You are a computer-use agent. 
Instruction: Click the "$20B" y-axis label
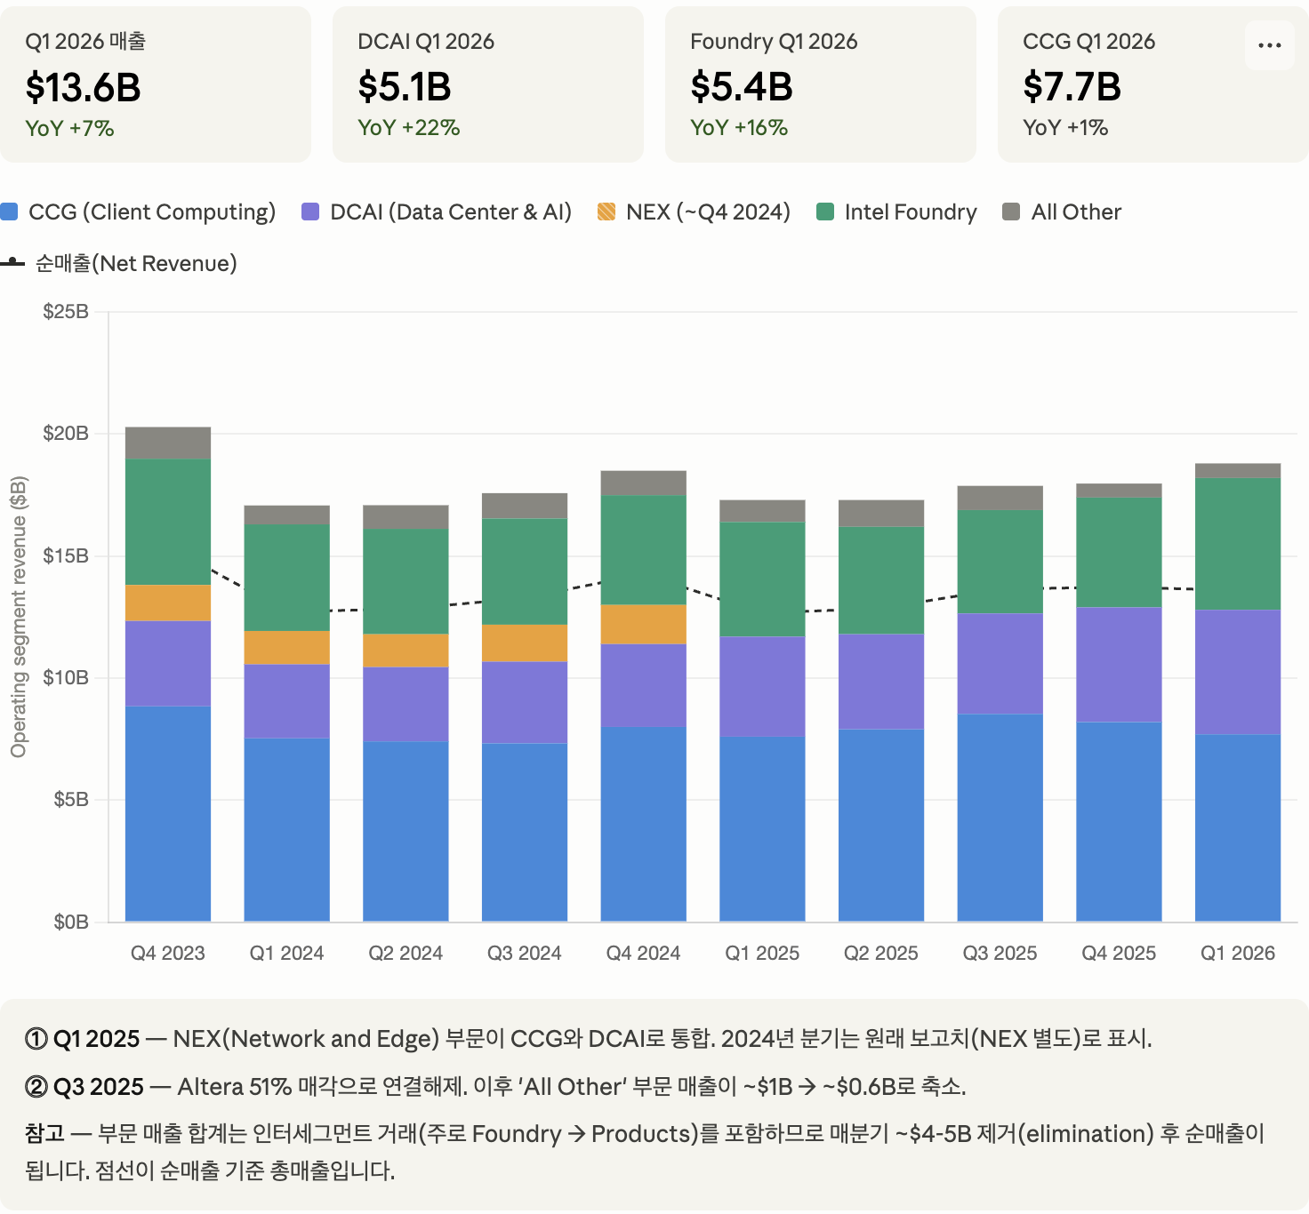point(66,433)
